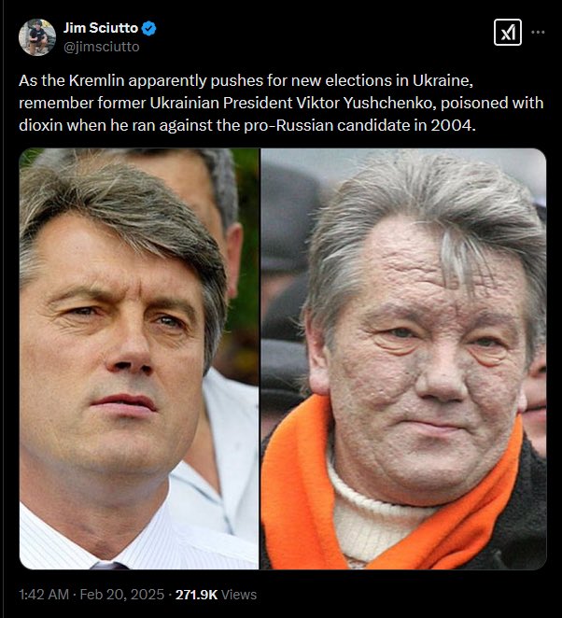This screenshot has width=562, height=618.
Task: Click the word dioxin in the tweet
Action: point(41,125)
